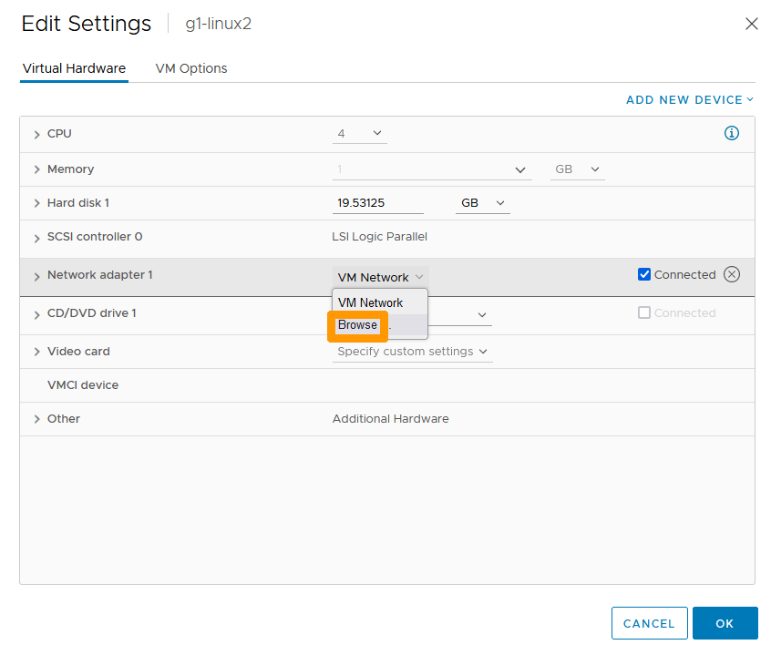Remove Network adapter 1 with X icon
The width and height of the screenshot is (771, 655).
click(x=732, y=274)
